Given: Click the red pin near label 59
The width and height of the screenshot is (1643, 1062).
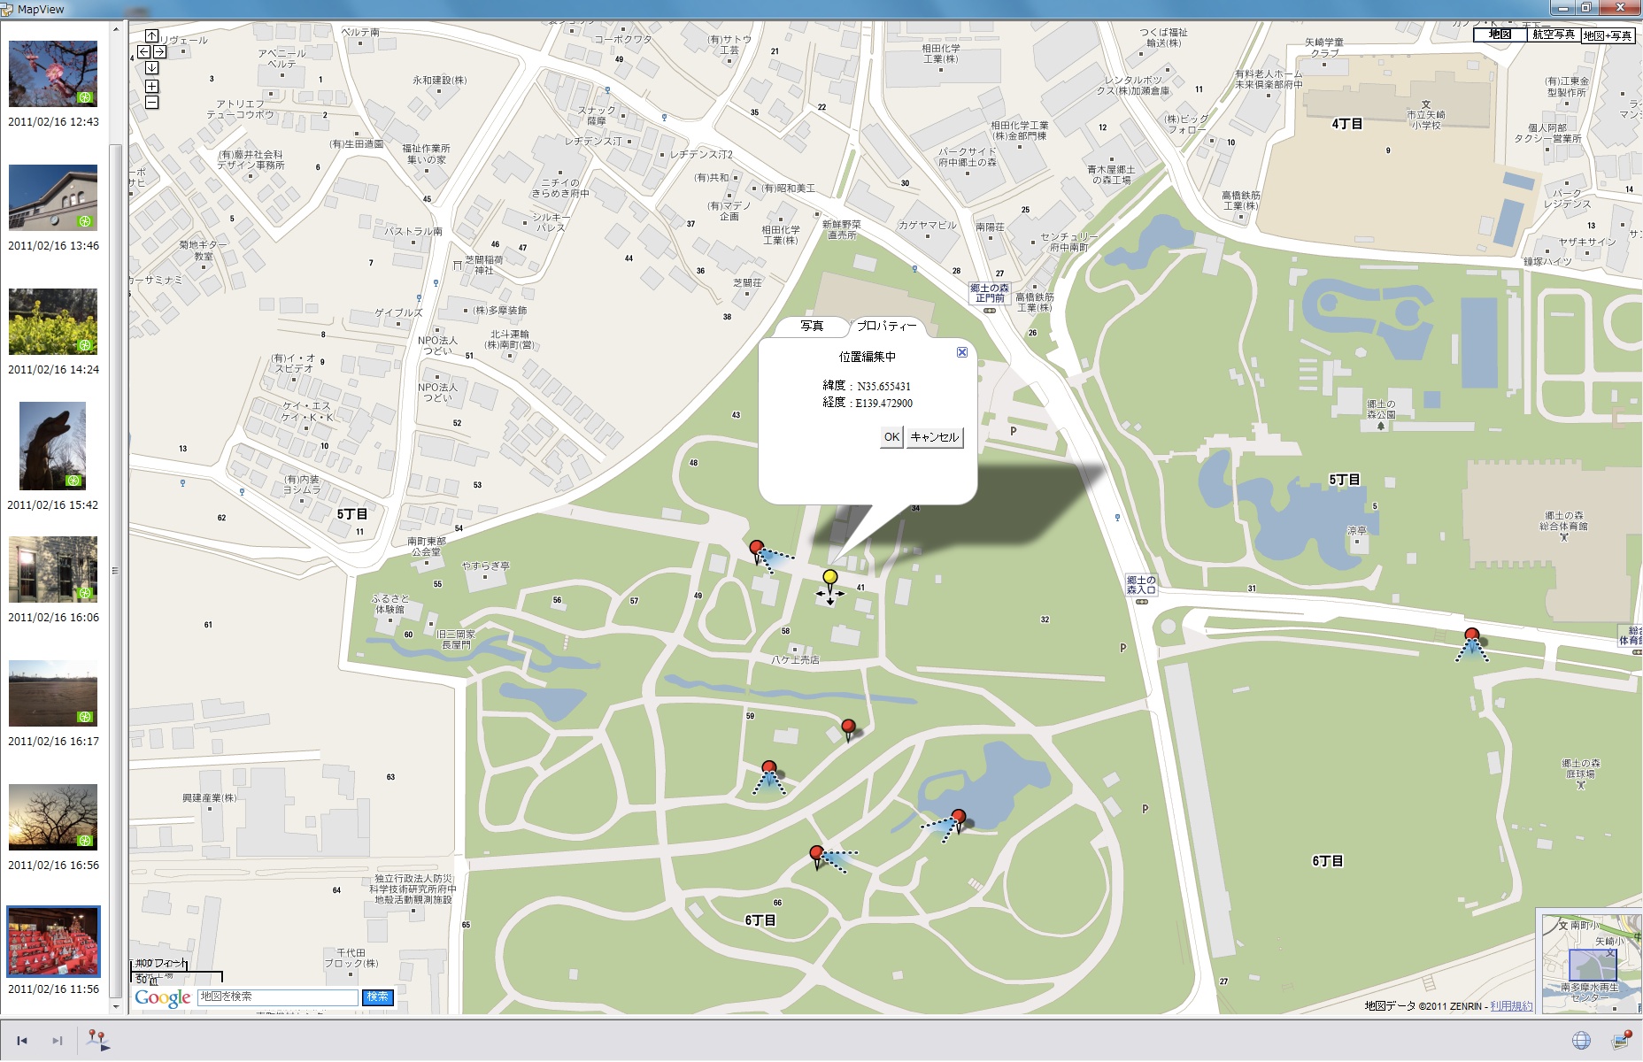Looking at the screenshot, I should [x=768, y=768].
